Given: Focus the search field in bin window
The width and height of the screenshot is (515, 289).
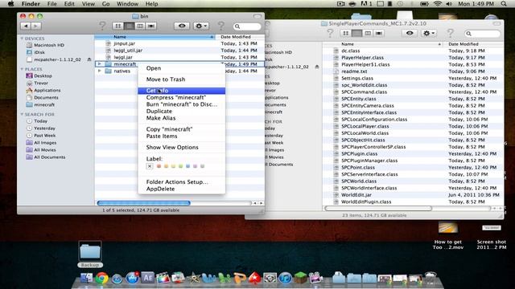Looking at the screenshot, I should [247, 26].
